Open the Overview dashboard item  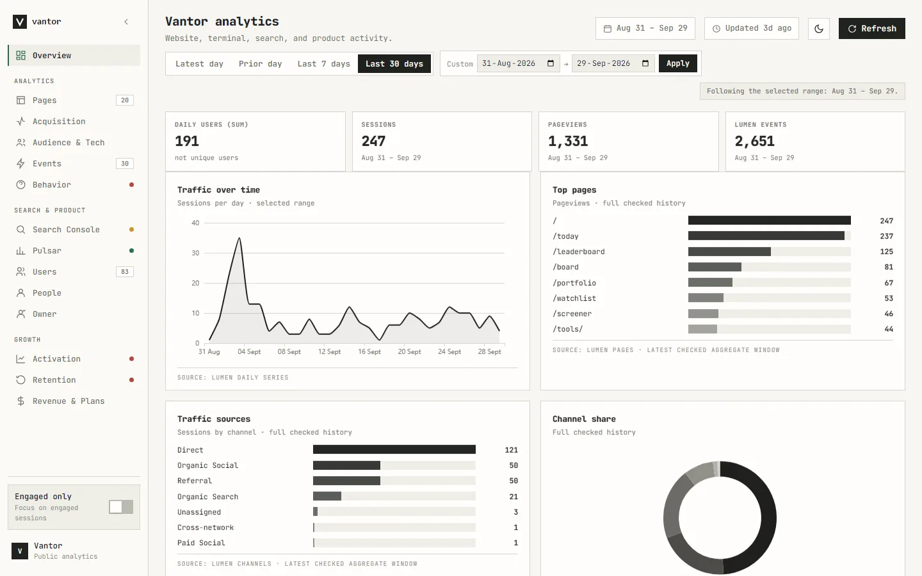pyautogui.click(x=74, y=55)
